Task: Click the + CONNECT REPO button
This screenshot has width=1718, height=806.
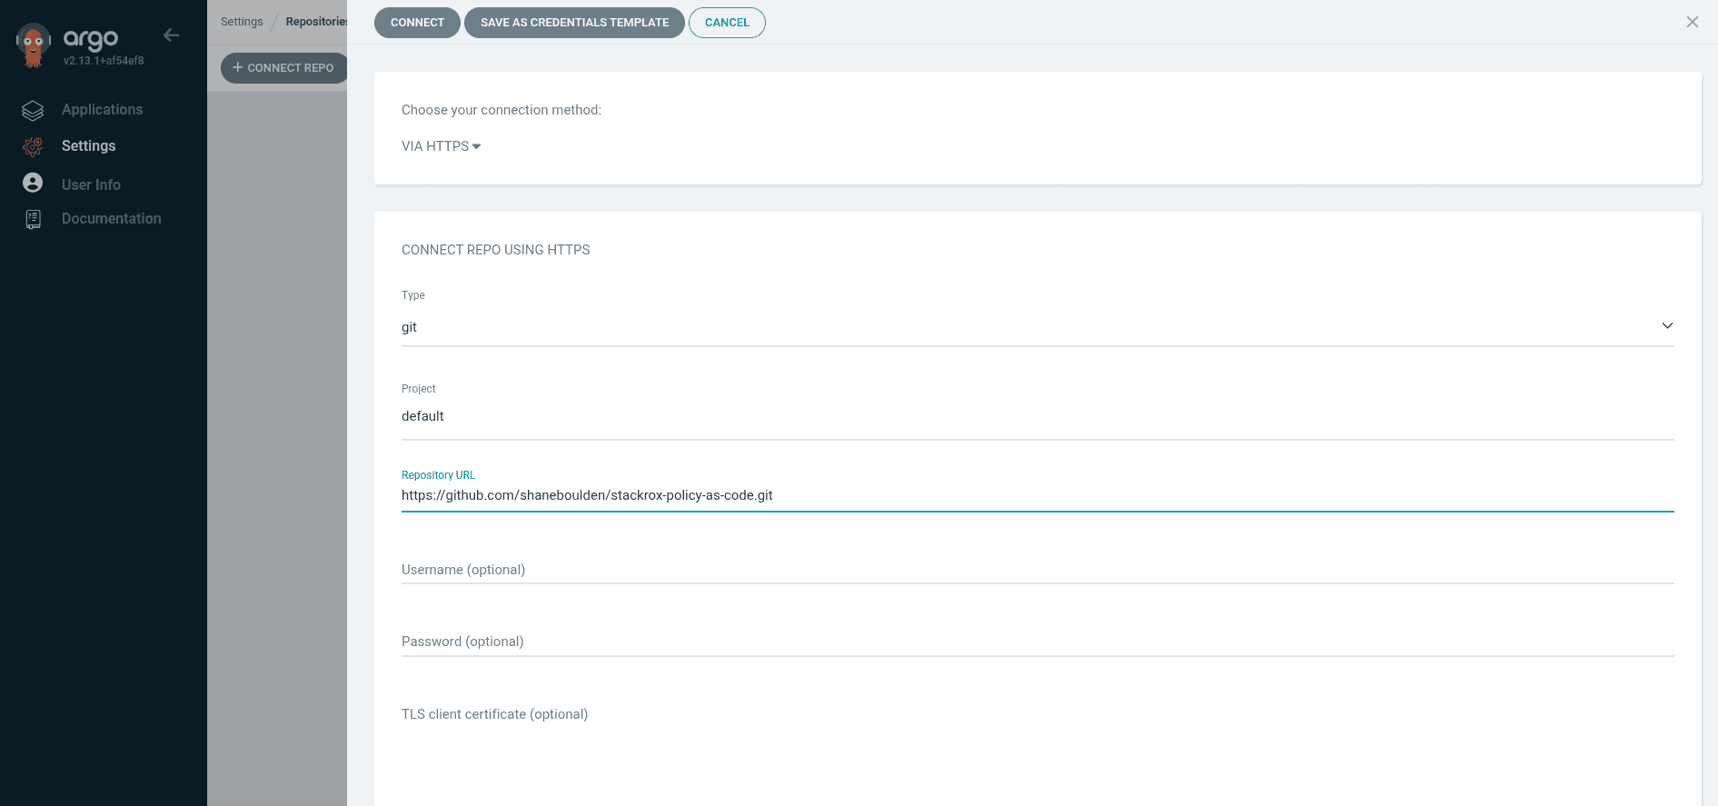Action: 283,67
